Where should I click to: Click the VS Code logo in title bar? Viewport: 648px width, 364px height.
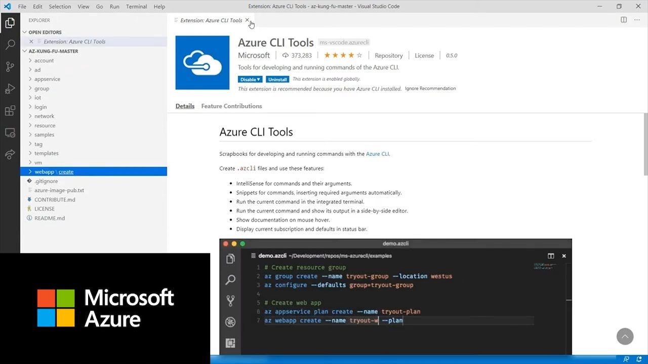point(8,7)
